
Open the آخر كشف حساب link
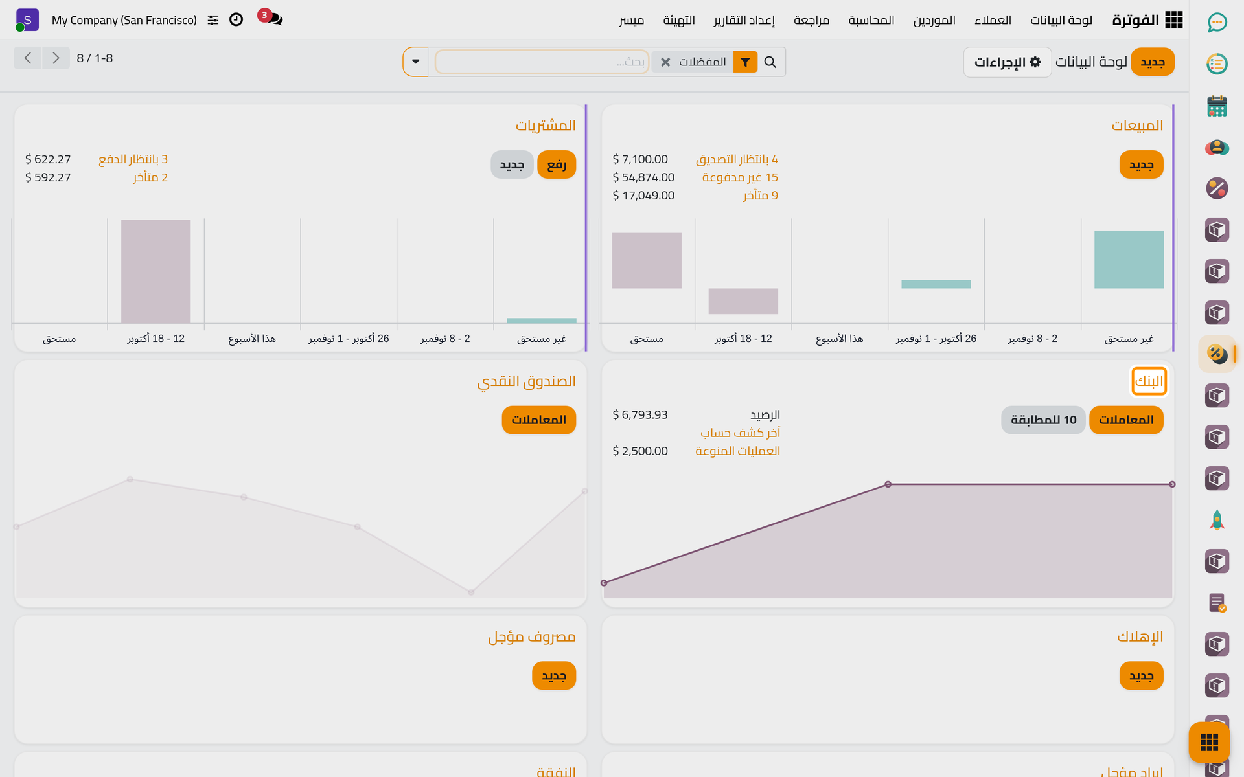coord(740,433)
